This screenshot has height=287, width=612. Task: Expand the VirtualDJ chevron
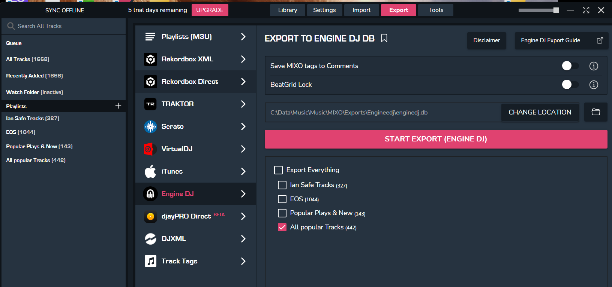tap(243, 149)
